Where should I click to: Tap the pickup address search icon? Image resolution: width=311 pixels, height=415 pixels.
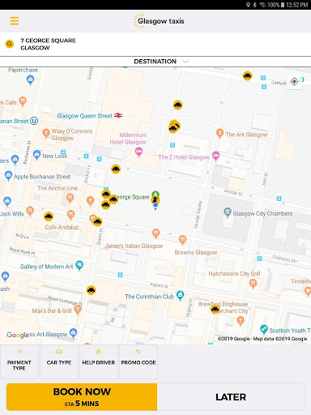tap(10, 44)
